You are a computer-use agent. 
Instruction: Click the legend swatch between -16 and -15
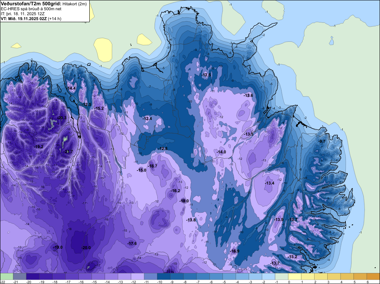click(x=85, y=276)
